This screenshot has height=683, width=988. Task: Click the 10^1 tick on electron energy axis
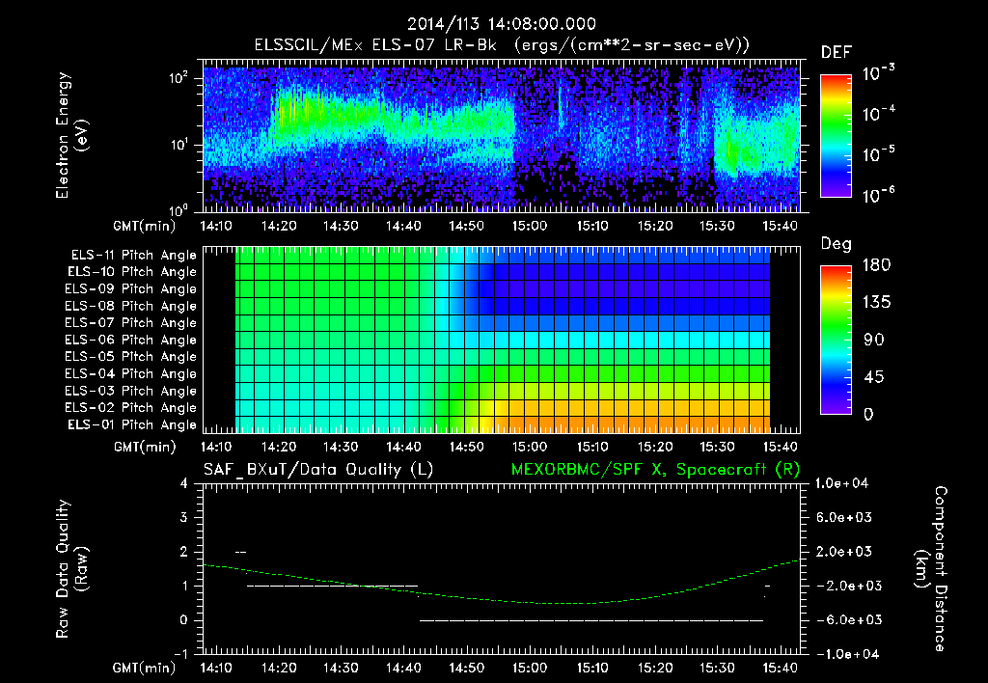tap(178, 145)
